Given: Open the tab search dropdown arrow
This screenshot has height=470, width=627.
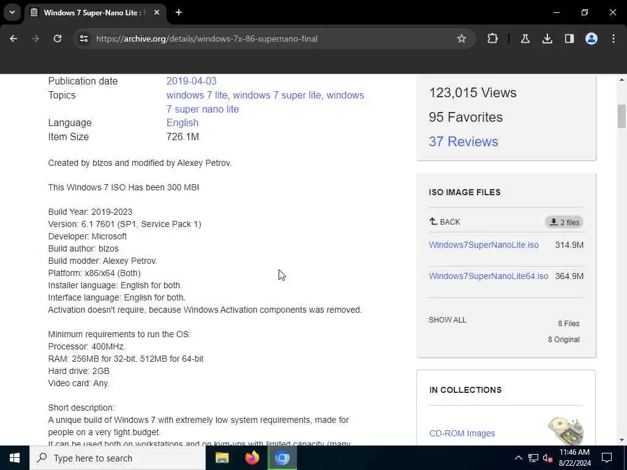Looking at the screenshot, I should (12, 12).
